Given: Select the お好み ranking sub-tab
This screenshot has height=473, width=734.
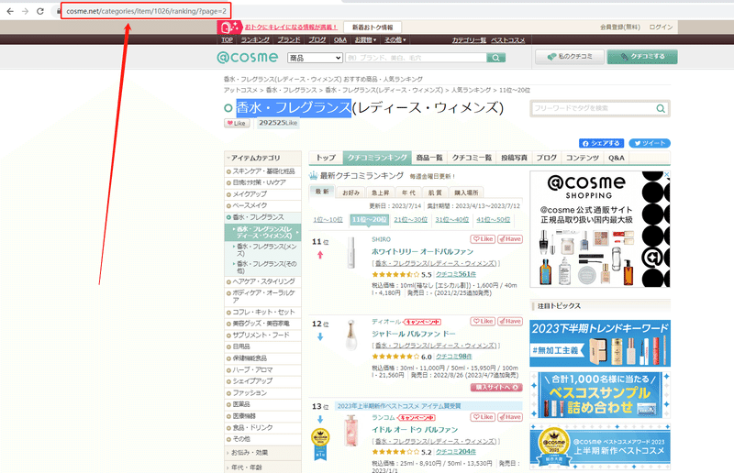Looking at the screenshot, I should [x=351, y=192].
